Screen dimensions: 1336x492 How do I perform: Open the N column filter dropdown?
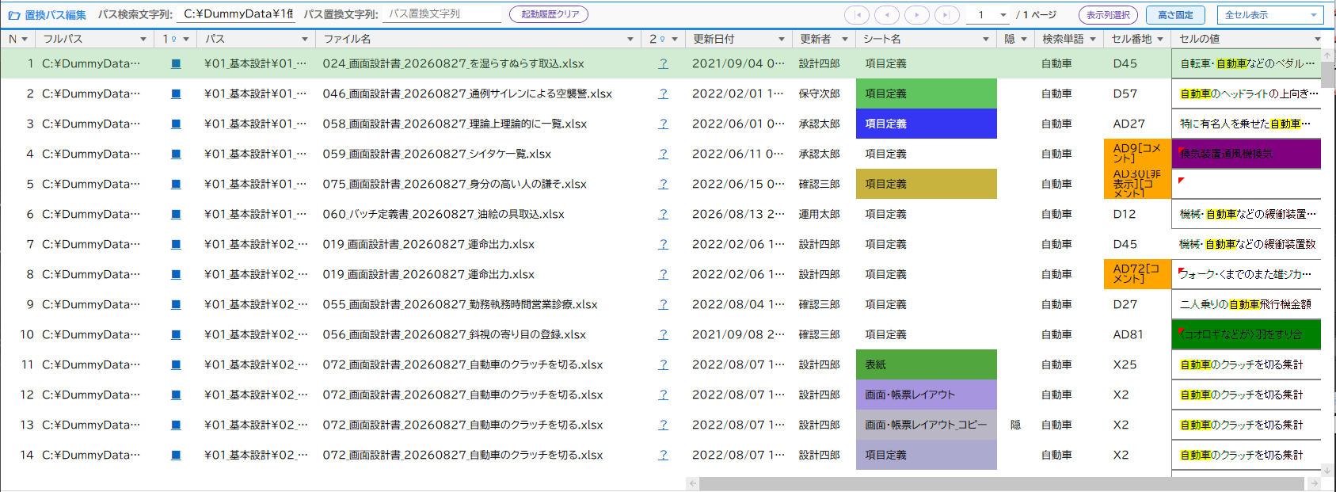25,39
